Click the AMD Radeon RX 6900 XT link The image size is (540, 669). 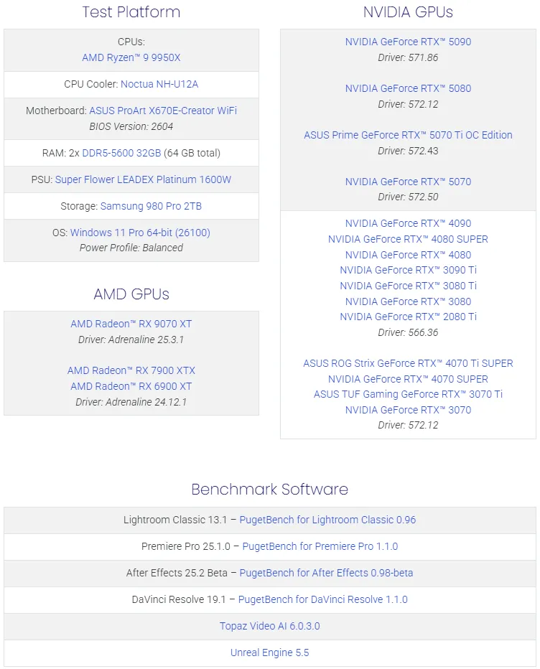click(x=131, y=386)
